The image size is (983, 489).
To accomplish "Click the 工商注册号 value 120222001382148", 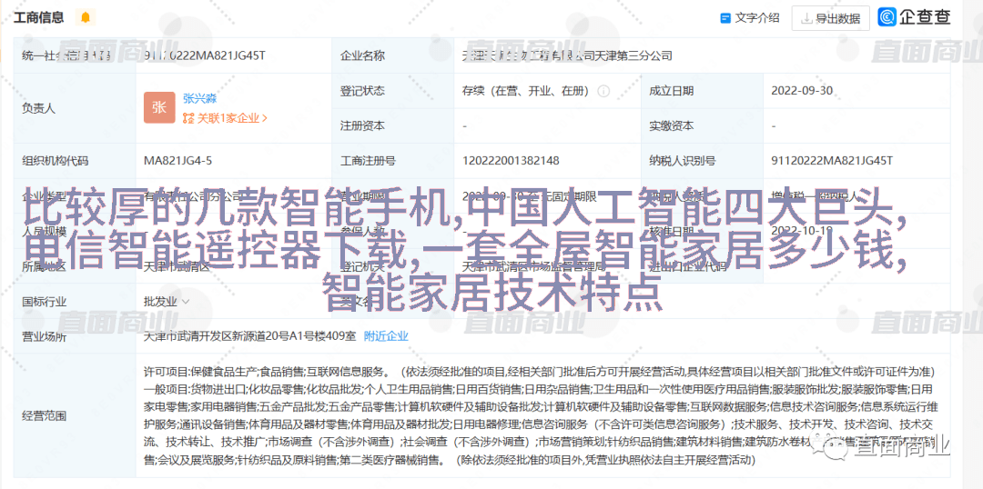I will [x=510, y=161].
